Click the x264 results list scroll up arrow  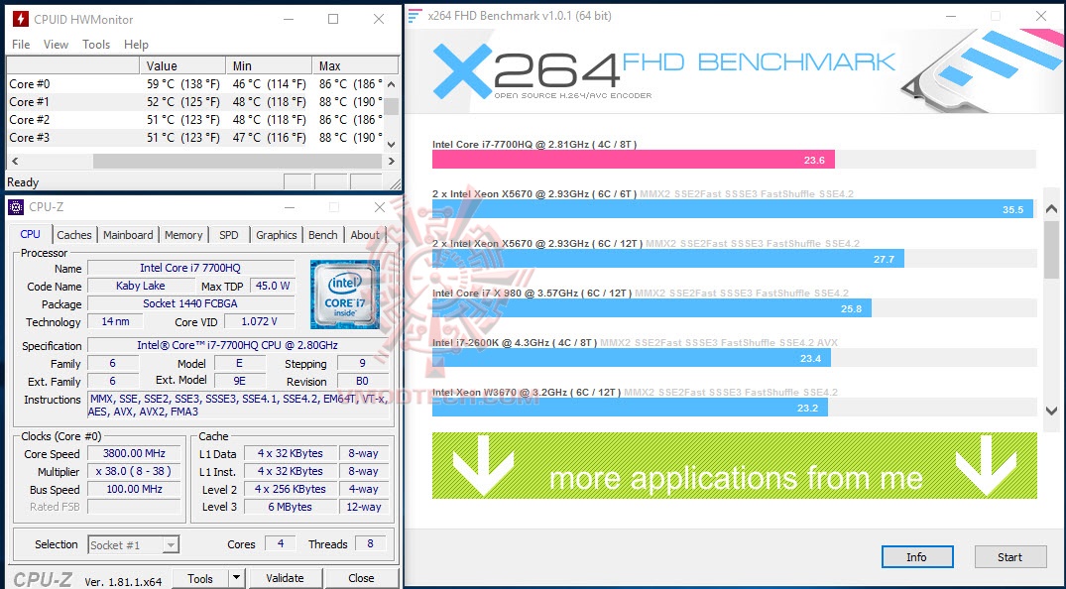1051,209
